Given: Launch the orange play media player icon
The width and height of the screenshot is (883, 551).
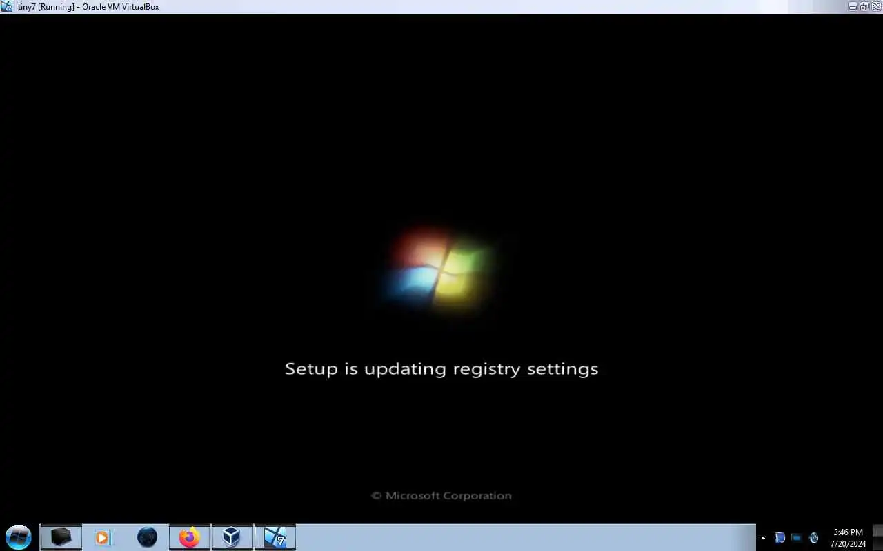Looking at the screenshot, I should (103, 537).
